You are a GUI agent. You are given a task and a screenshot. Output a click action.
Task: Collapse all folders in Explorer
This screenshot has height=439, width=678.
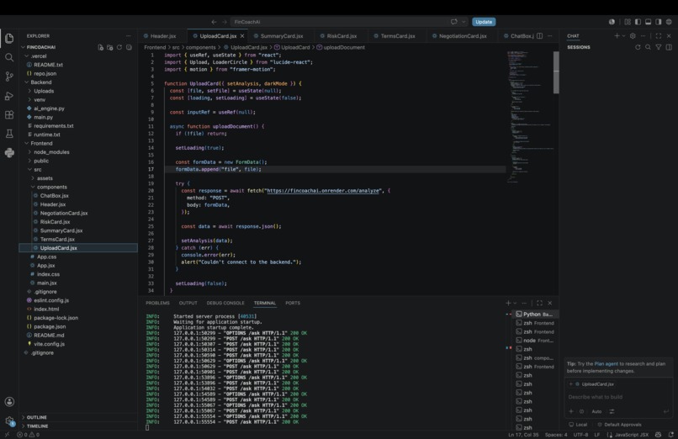(x=129, y=48)
